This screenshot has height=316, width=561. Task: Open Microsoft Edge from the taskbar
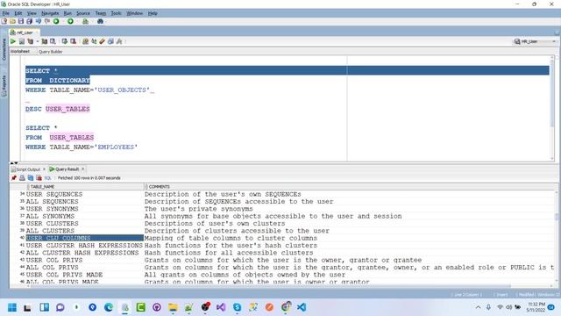tap(109, 307)
